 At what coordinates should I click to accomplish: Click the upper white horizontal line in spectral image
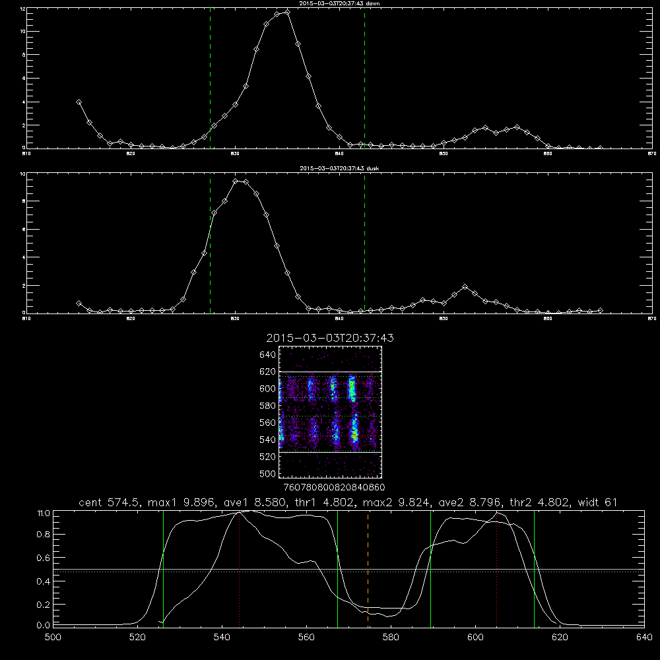[331, 372]
